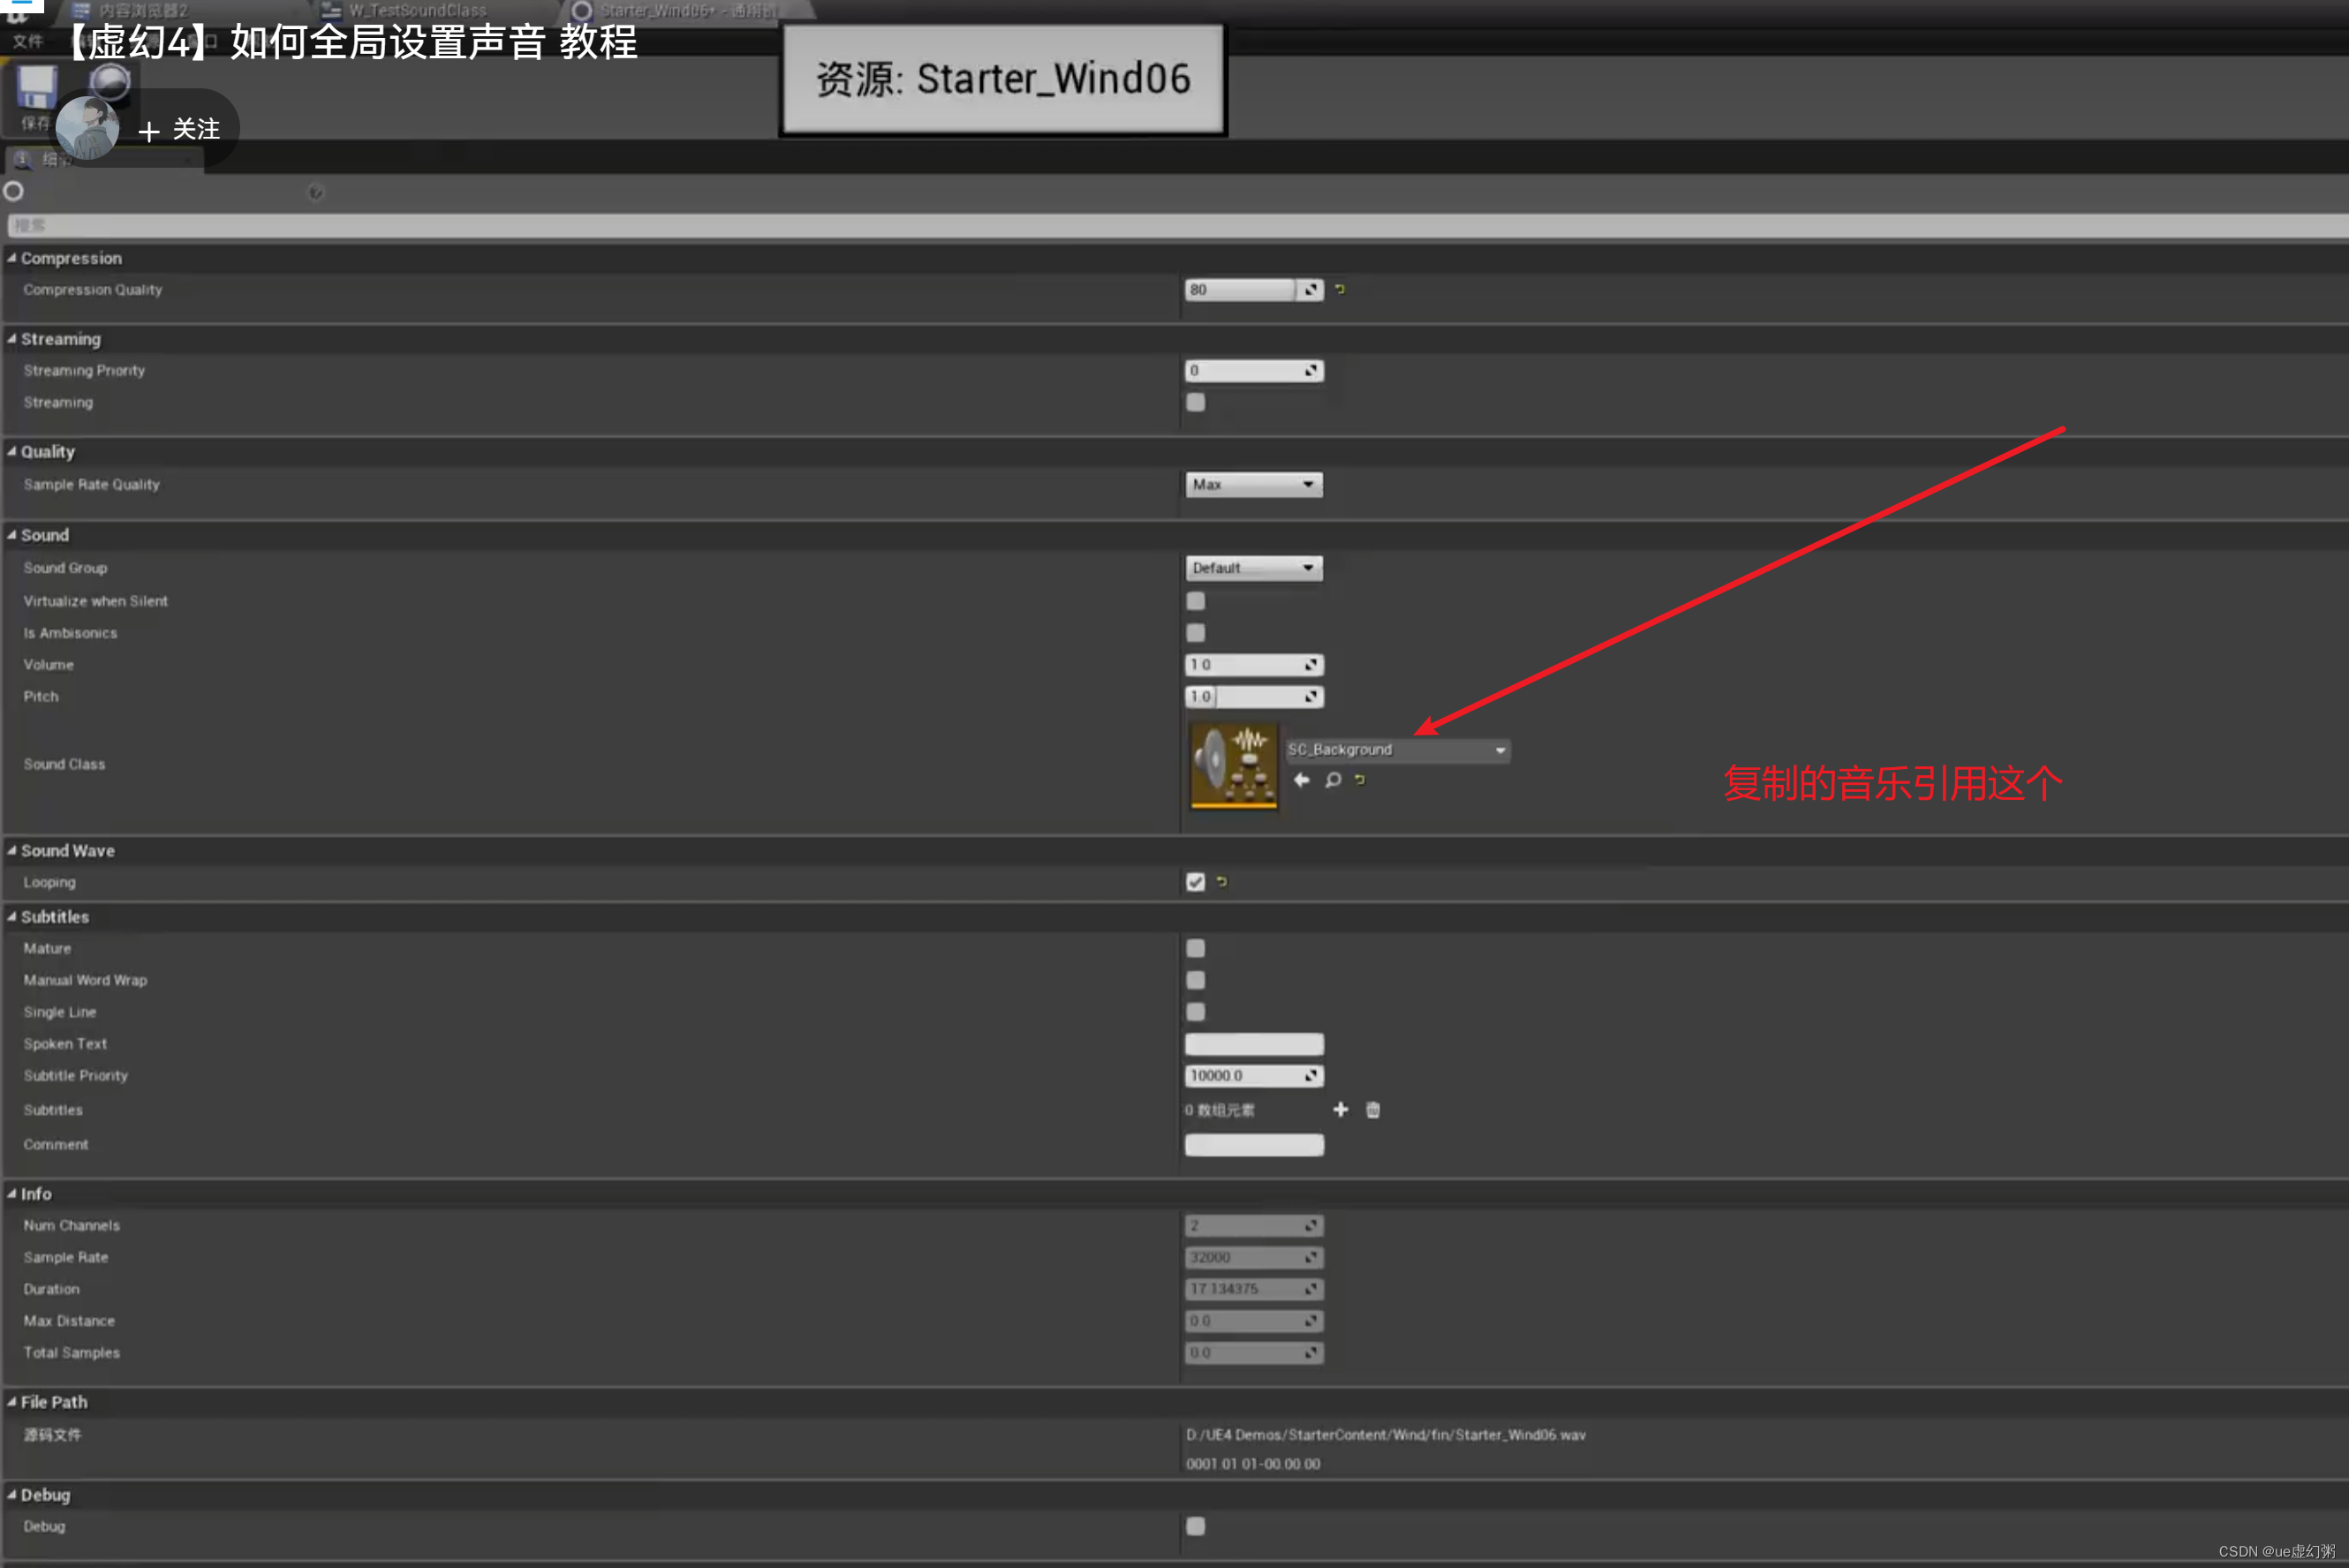Screen dimensions: 2349x1568
Task: Open the SC_Background Sound Class dropdown
Action: (1397, 750)
